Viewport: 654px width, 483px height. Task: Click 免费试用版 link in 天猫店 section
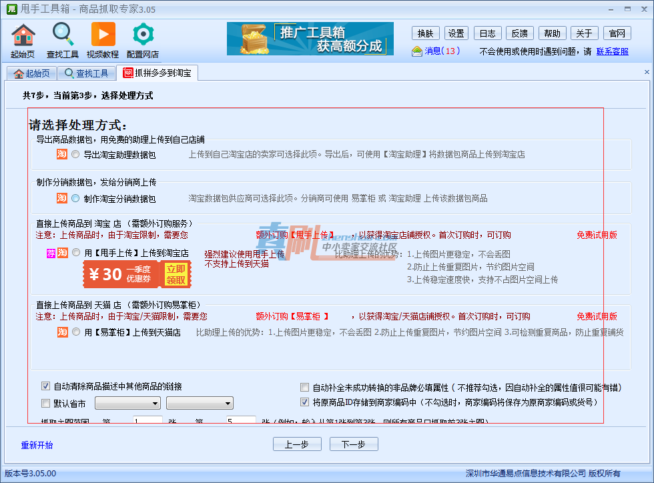point(597,316)
